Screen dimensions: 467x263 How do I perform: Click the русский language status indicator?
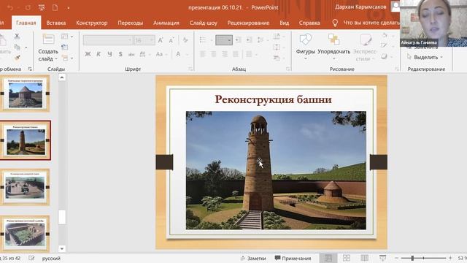point(51,258)
